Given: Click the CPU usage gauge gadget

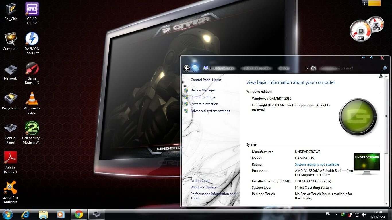Looking at the screenshot, I should click(361, 31).
